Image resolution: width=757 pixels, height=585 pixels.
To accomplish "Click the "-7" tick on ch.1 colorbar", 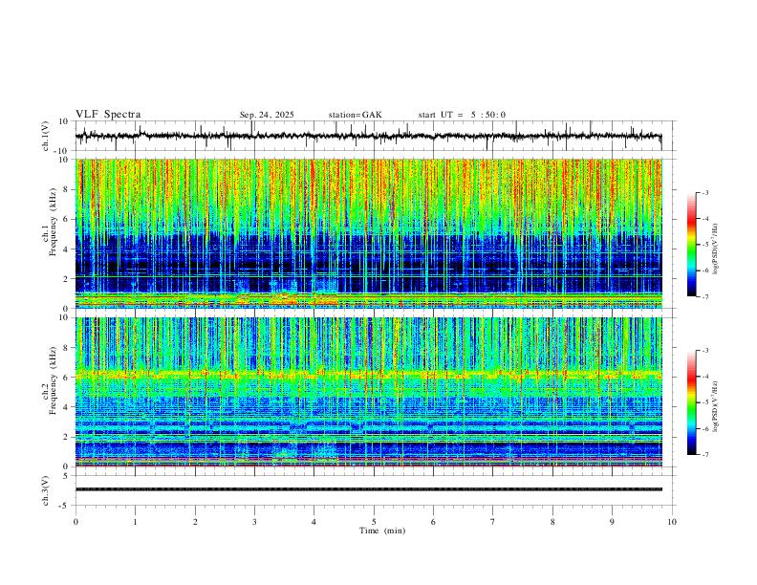I will click(705, 297).
